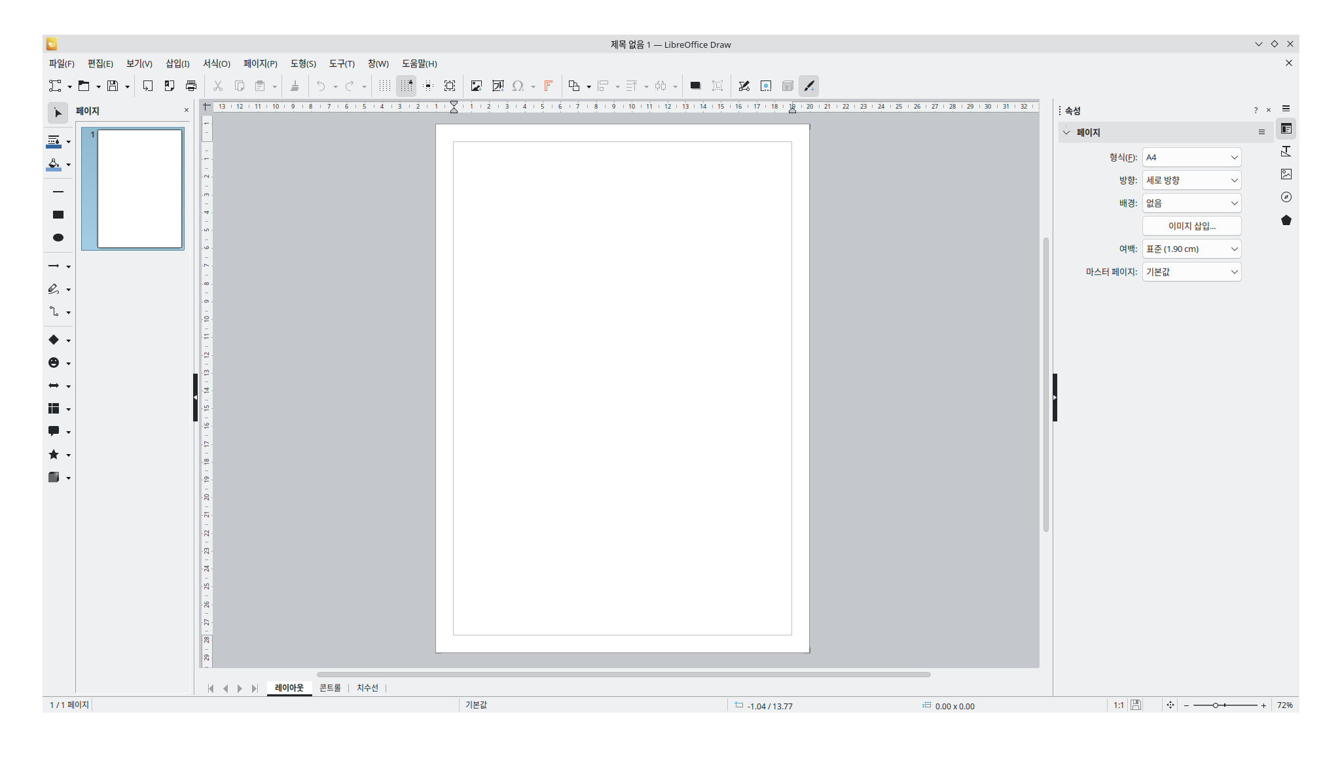Open the 파일(F) menu

62,63
